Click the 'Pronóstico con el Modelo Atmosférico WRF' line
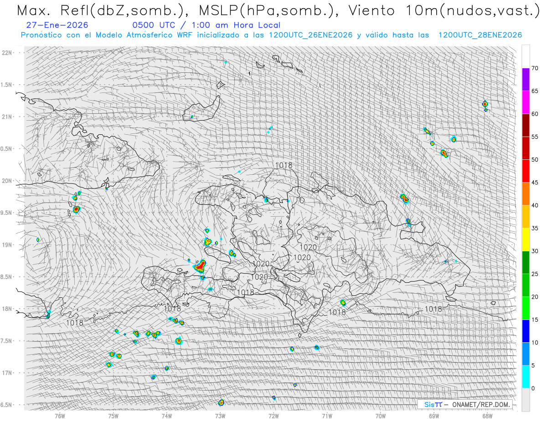Image resolution: width=547 pixels, height=422 pixels. coord(271,35)
